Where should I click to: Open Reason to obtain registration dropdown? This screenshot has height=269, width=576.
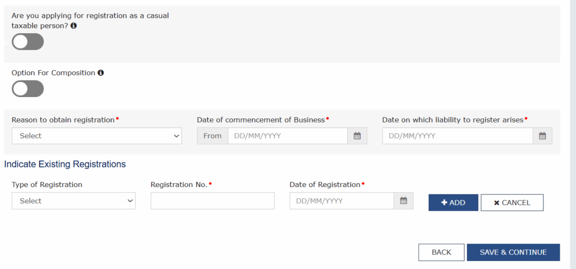coord(97,136)
